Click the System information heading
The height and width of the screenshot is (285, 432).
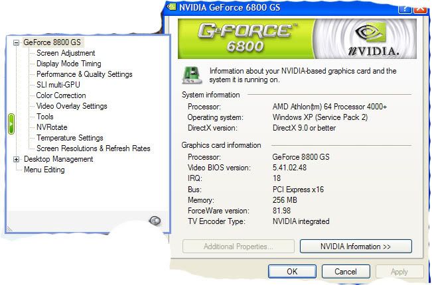point(211,95)
